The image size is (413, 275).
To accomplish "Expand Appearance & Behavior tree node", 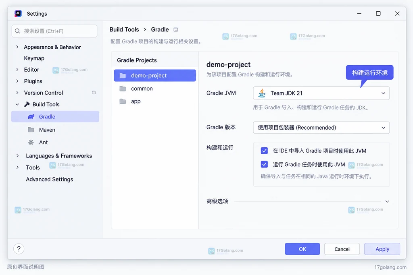I will pos(17,47).
